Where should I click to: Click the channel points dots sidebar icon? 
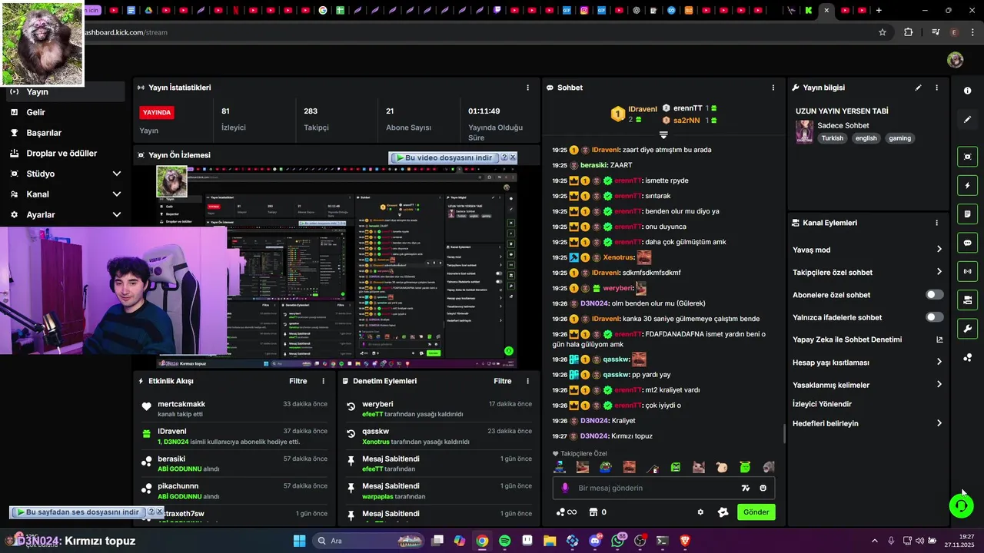click(967, 357)
